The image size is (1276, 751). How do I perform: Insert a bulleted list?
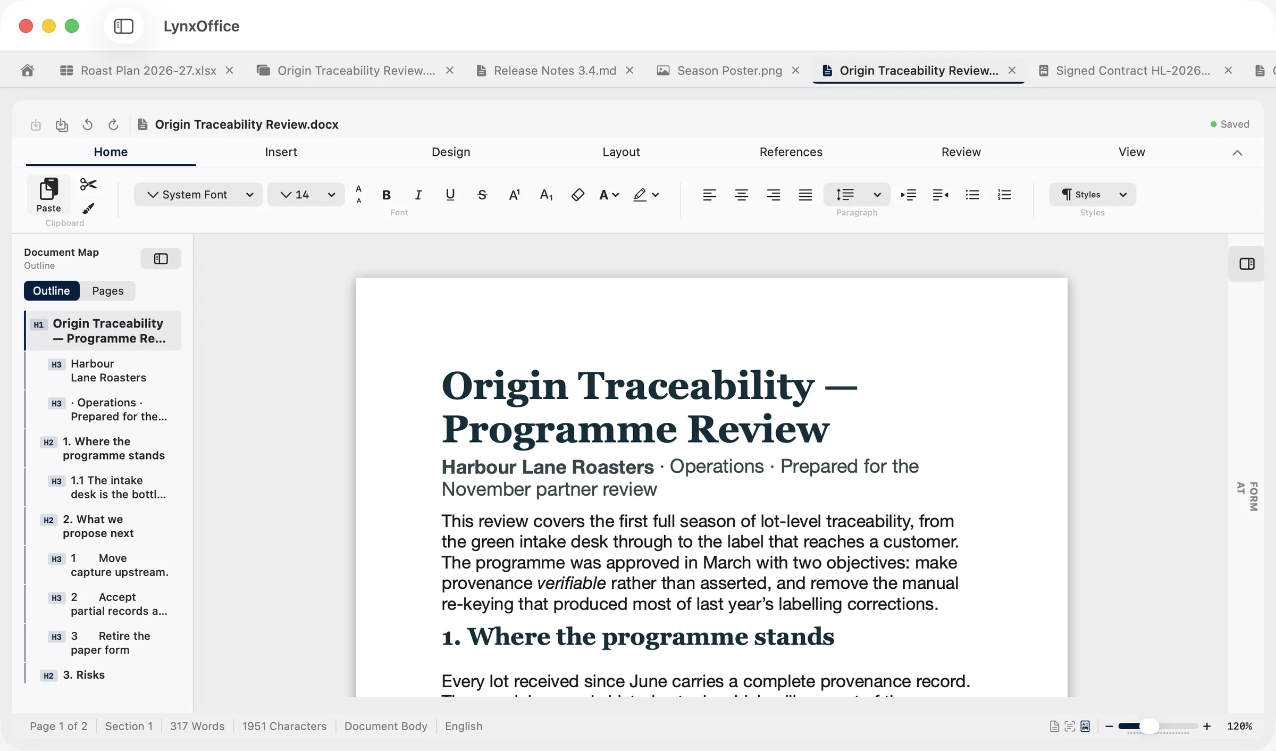click(972, 195)
